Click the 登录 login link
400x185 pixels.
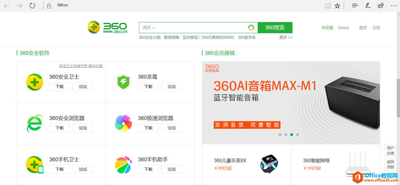(x=363, y=28)
